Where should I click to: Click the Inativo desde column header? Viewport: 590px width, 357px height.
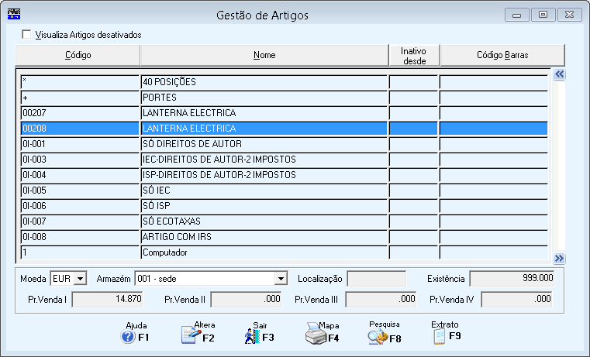414,56
